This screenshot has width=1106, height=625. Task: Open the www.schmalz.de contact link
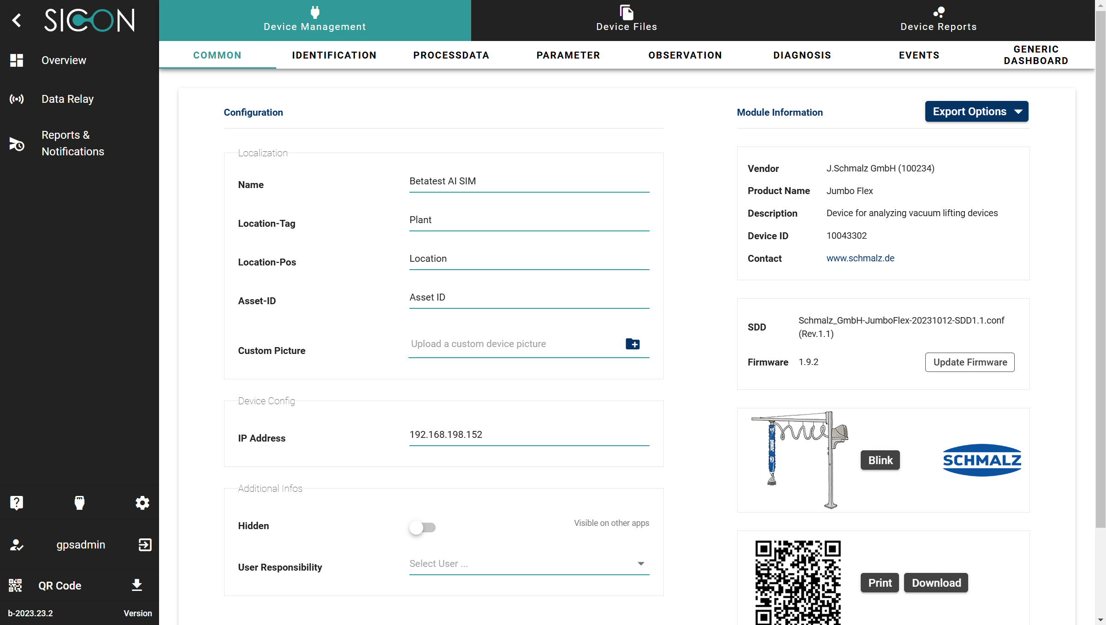[x=860, y=258]
